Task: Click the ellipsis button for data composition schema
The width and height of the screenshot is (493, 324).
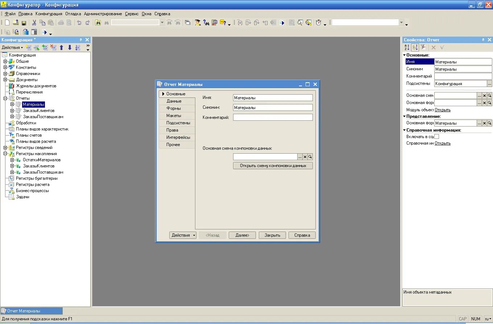Action: pos(300,157)
